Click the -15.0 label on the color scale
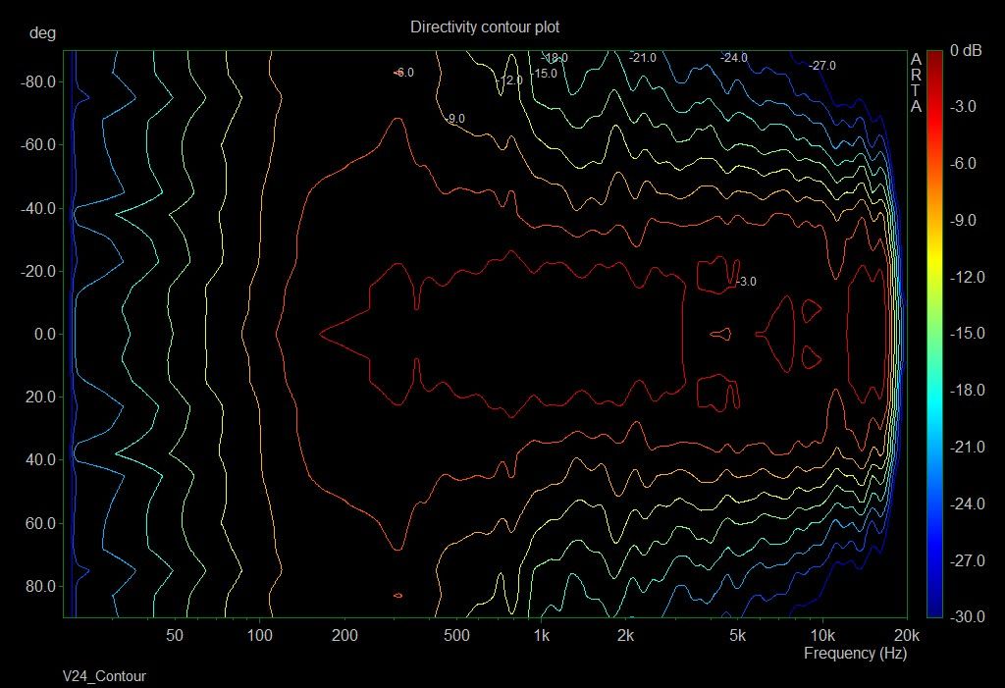The height and width of the screenshot is (688, 1005). coord(969,334)
